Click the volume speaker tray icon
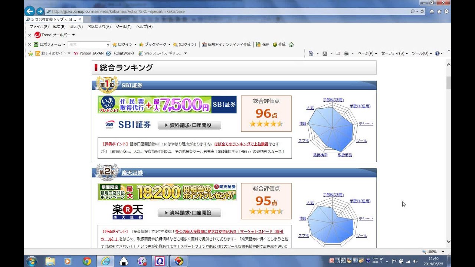This screenshot has height=267, width=475. 415,261
